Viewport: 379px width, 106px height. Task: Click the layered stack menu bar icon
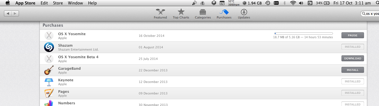click(x=214, y=3)
